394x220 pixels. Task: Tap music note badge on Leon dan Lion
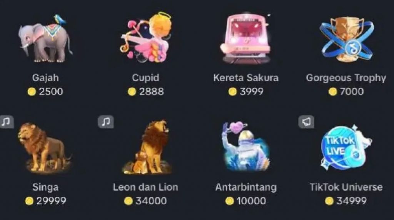[105, 122]
